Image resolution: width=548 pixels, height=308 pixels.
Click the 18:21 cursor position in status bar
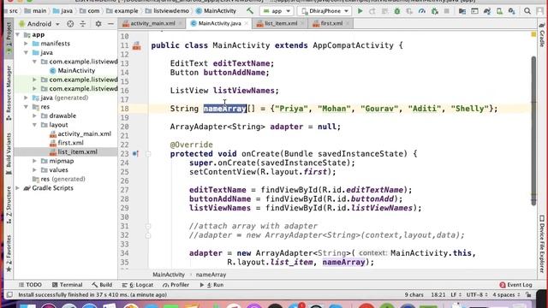pyautogui.click(x=438, y=294)
